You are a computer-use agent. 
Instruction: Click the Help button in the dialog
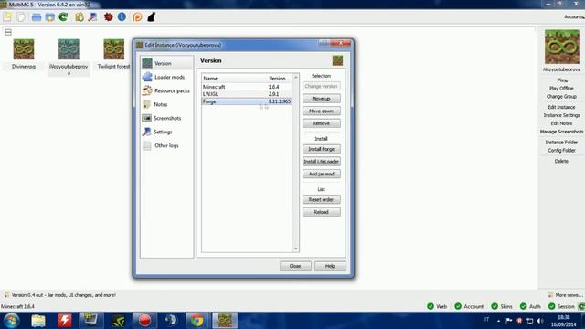(x=330, y=266)
